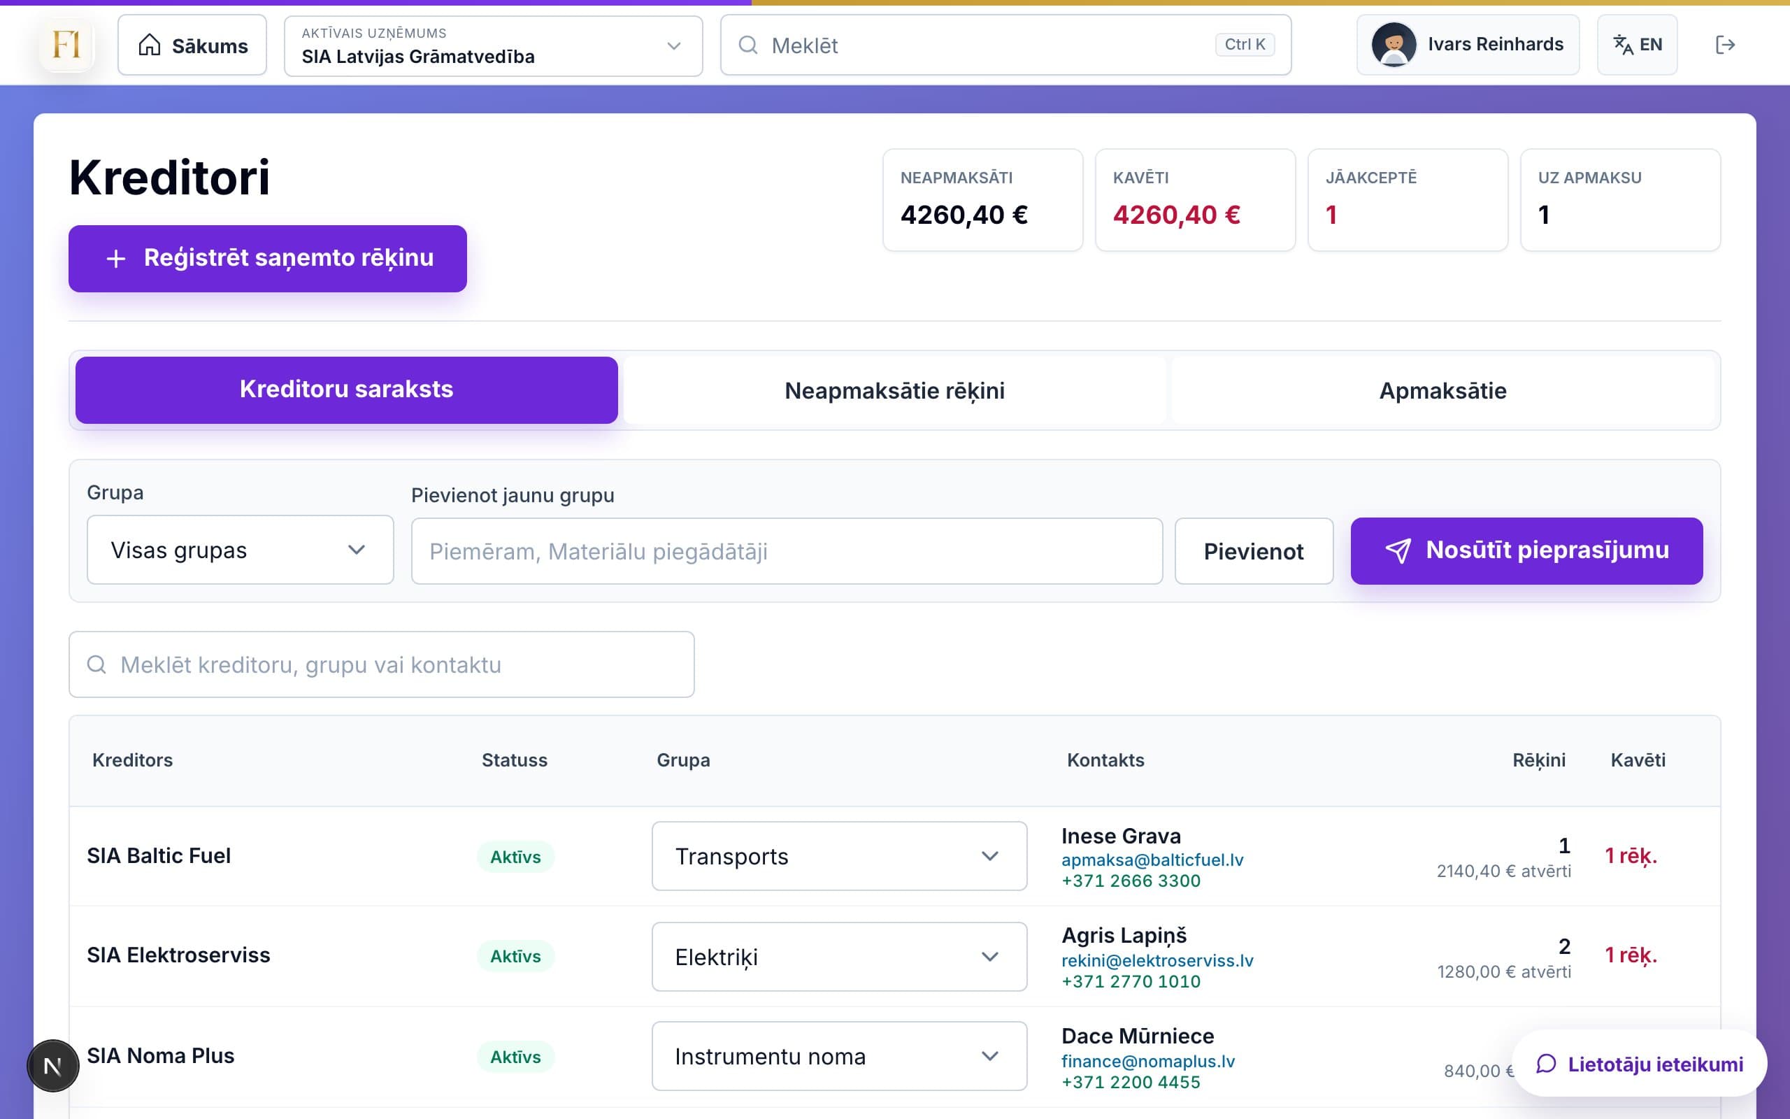Open the Visas grupas group filter
The width and height of the screenshot is (1790, 1119).
point(241,550)
